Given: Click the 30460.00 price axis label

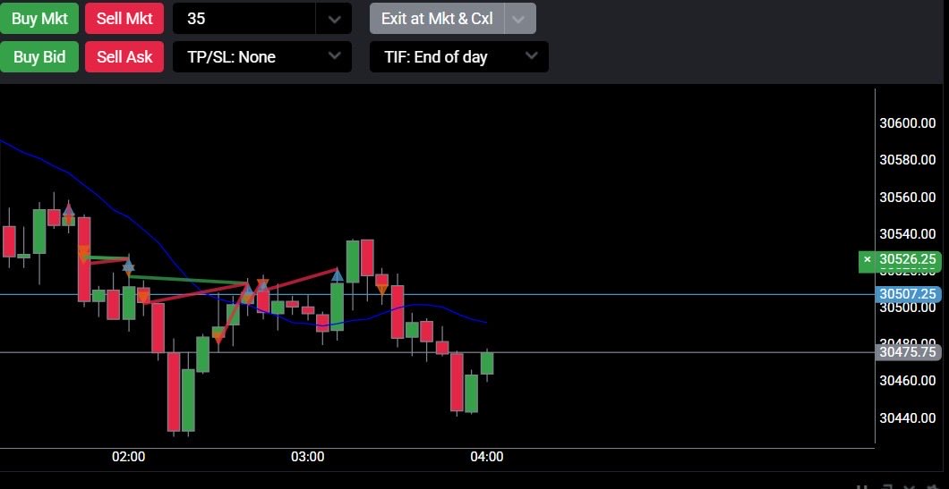Looking at the screenshot, I should pos(907,381).
